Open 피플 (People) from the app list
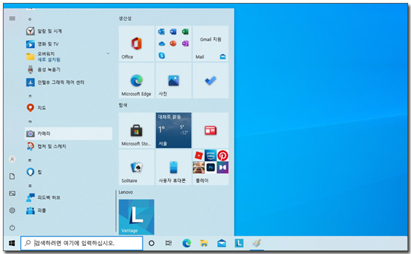The width and height of the screenshot is (411, 254). [x=69, y=211]
